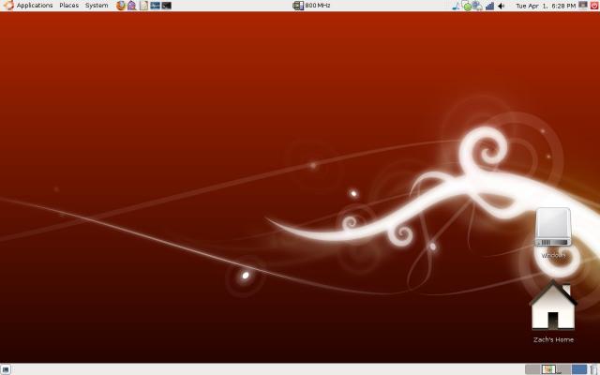Screen dimensions: 600x375
Task: Open the blue launcher icon beside the terminal
Action: coord(155,6)
